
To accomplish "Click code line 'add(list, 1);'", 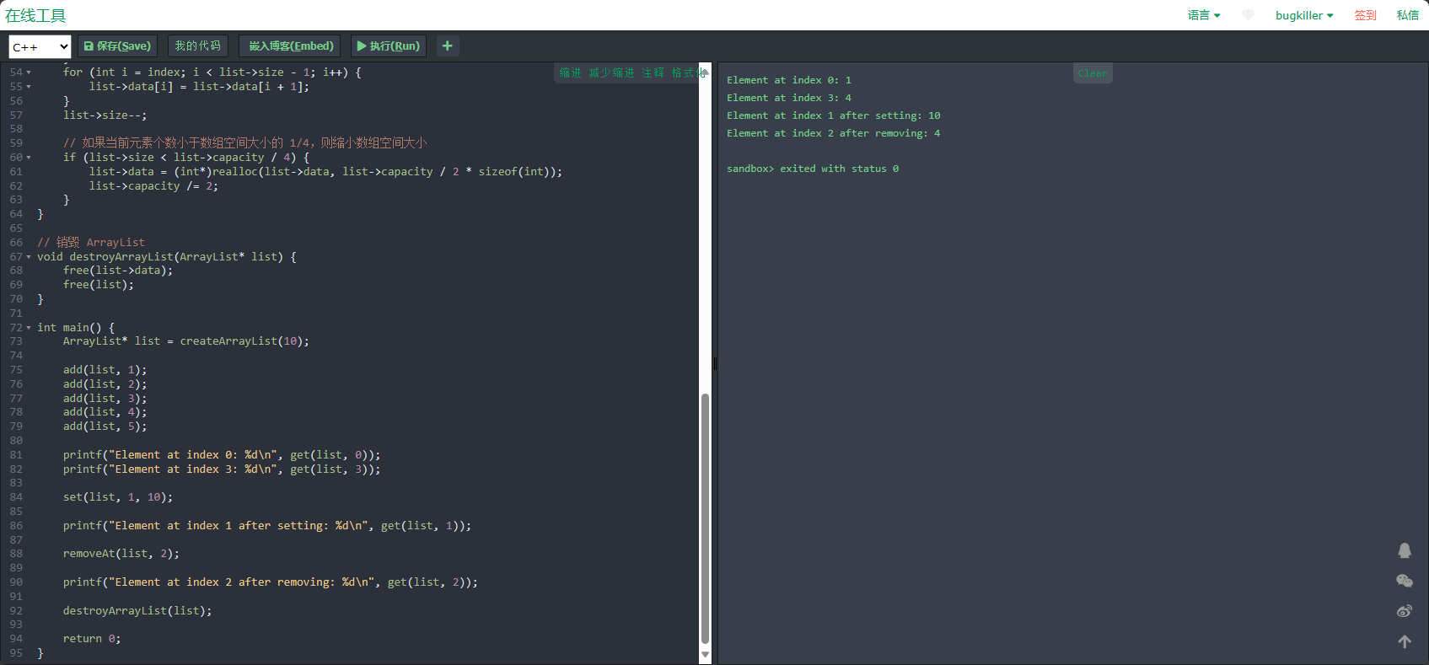I will point(105,370).
